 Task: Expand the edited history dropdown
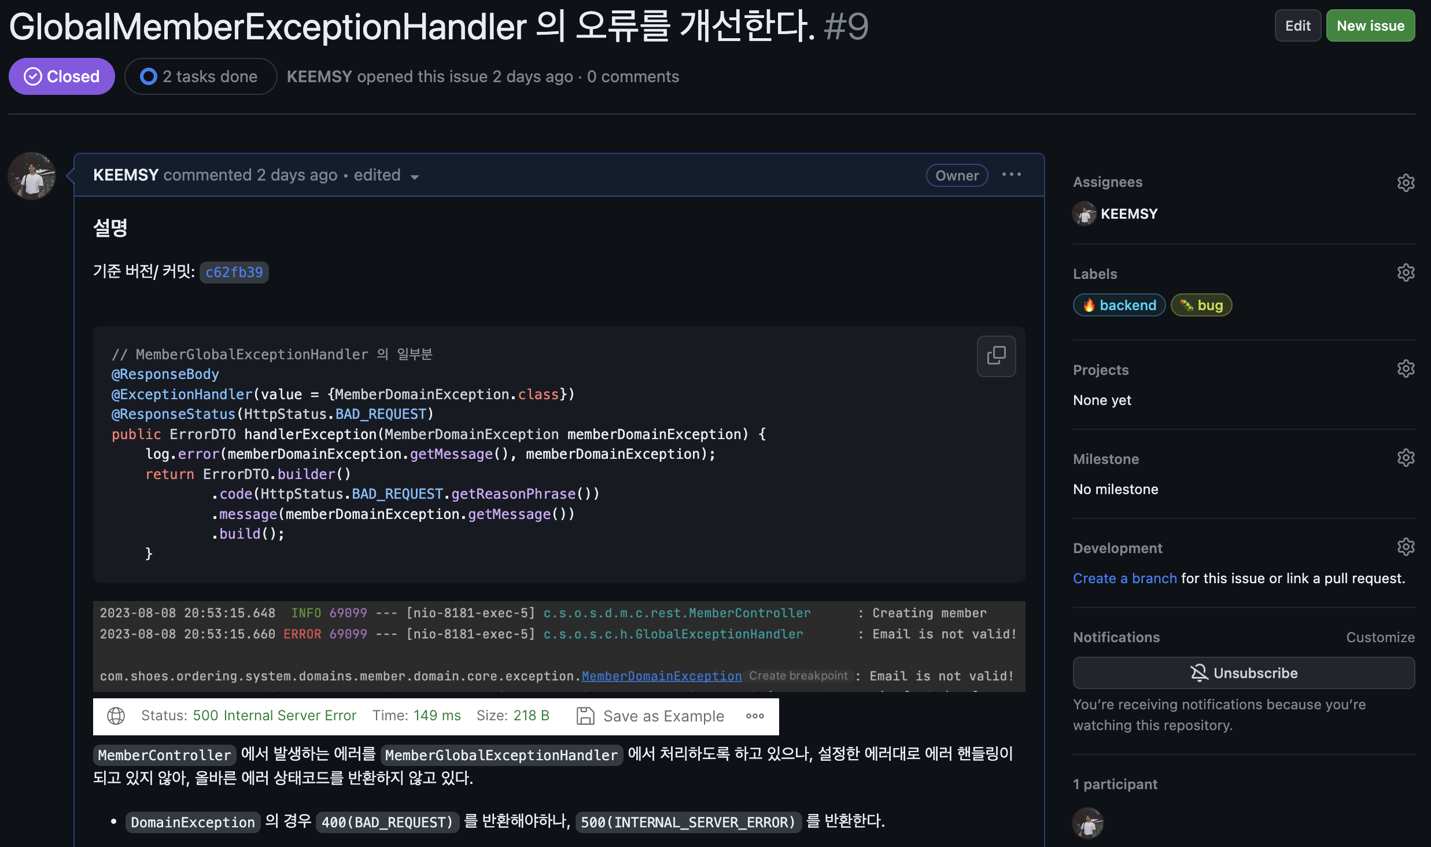(x=386, y=175)
